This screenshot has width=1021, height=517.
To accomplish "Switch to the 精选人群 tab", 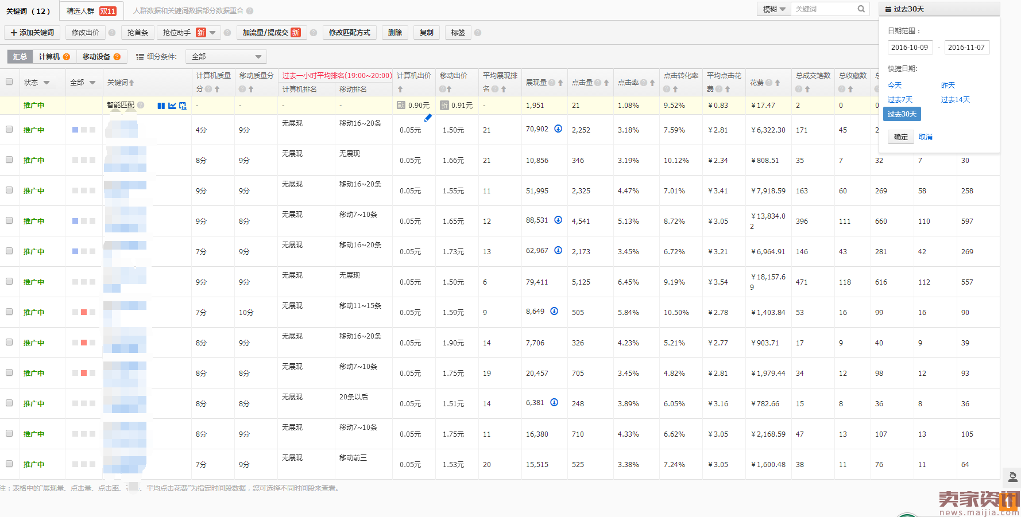I will [91, 11].
